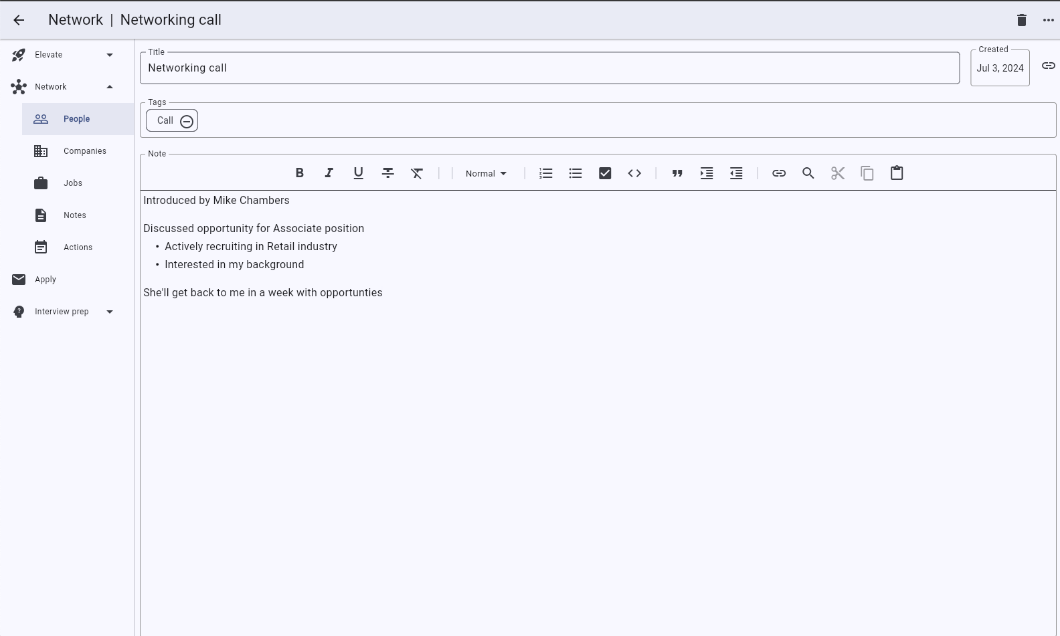This screenshot has width=1060, height=636.
Task: Click the back arrow in header
Action: (x=19, y=20)
